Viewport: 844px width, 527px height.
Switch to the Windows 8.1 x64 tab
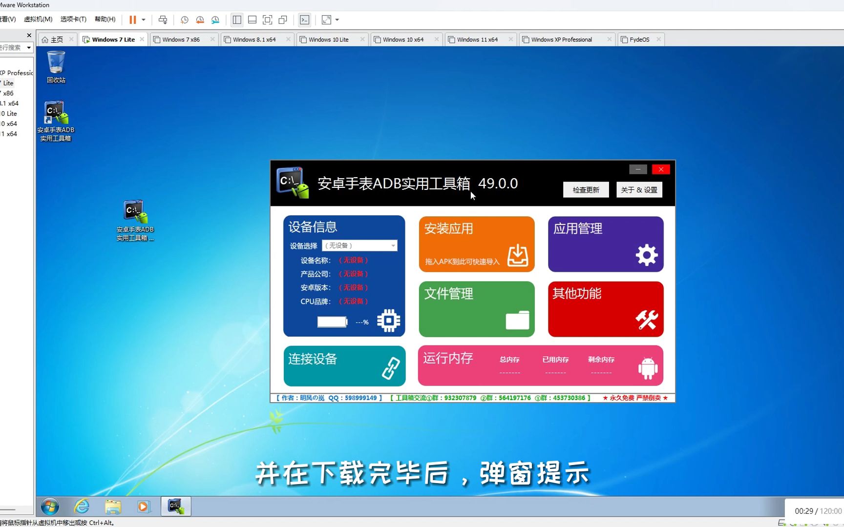(x=254, y=40)
